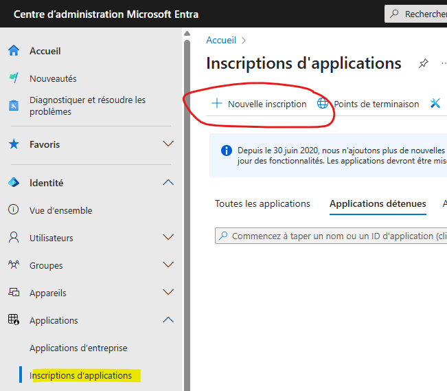Switch to Toutes les applications tab
Image resolution: width=447 pixels, height=391 pixels.
[x=262, y=204]
